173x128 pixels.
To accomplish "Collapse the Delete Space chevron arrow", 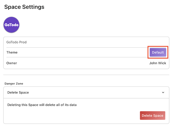I will 163,93.
